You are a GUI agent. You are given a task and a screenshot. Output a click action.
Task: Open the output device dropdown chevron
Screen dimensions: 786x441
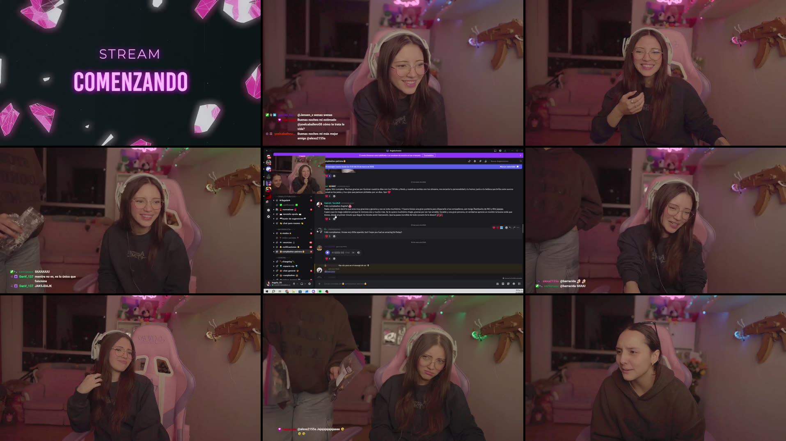tap(305, 283)
